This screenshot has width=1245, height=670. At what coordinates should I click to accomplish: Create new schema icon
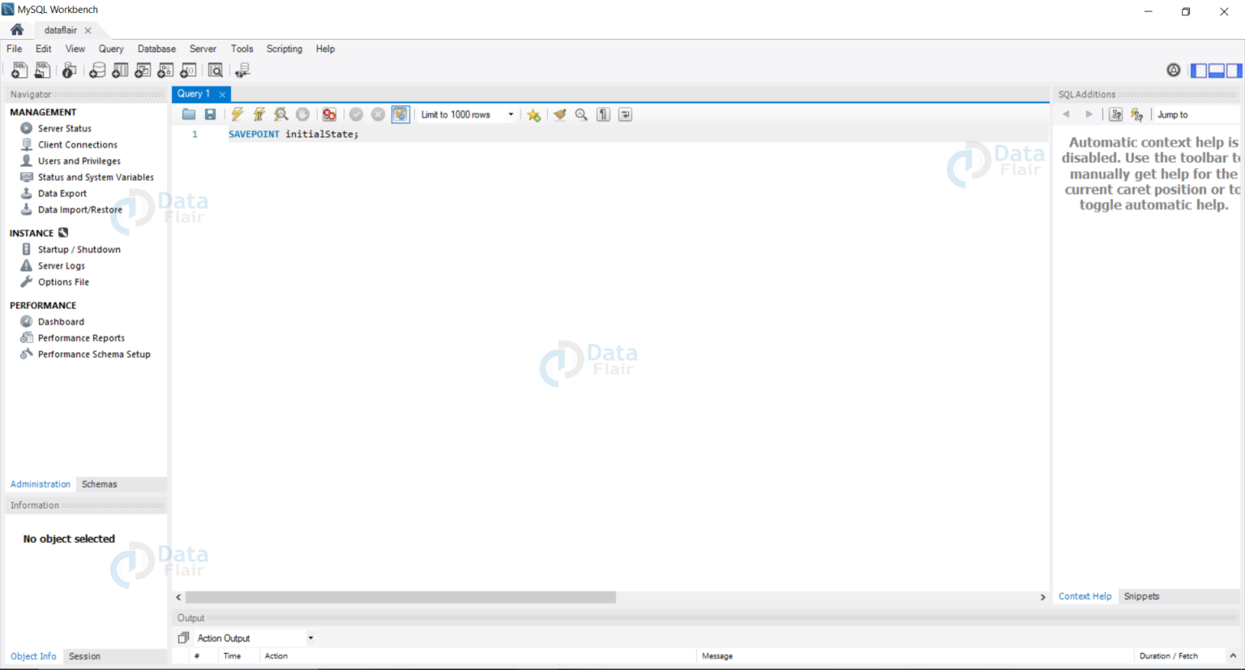pos(97,71)
